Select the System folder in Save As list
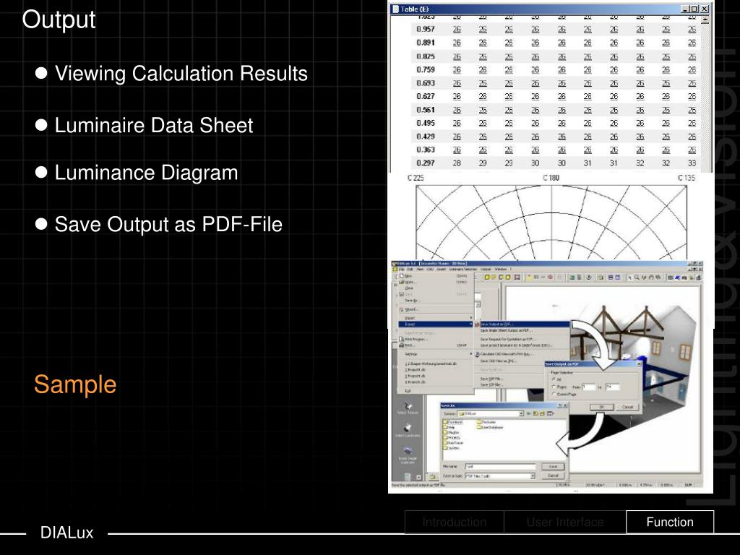 [451, 448]
